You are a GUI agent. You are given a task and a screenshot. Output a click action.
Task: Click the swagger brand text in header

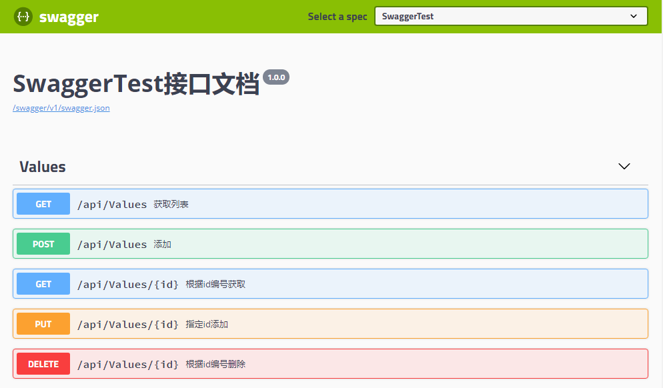pyautogui.click(x=69, y=17)
